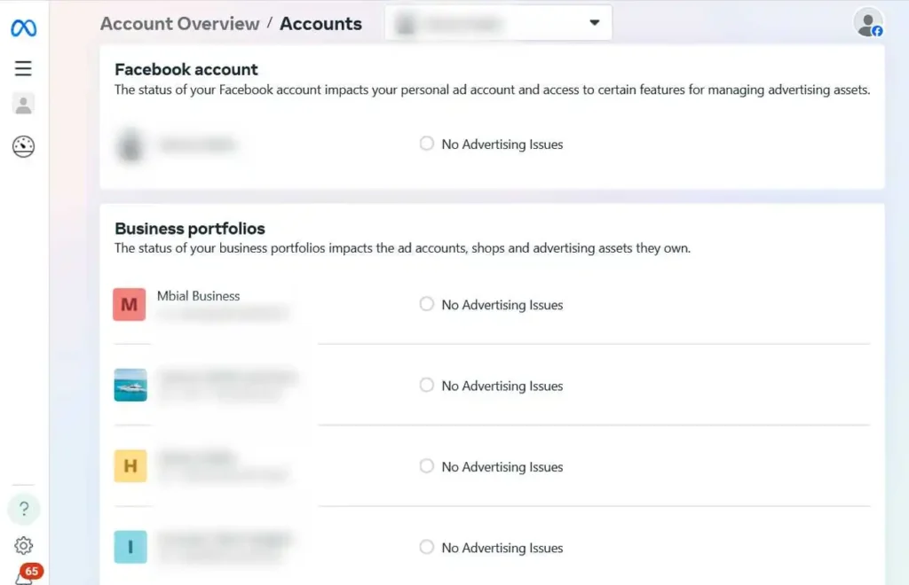This screenshot has width=909, height=585.
Task: Click the blurred Facebook account avatar
Action: [130, 144]
